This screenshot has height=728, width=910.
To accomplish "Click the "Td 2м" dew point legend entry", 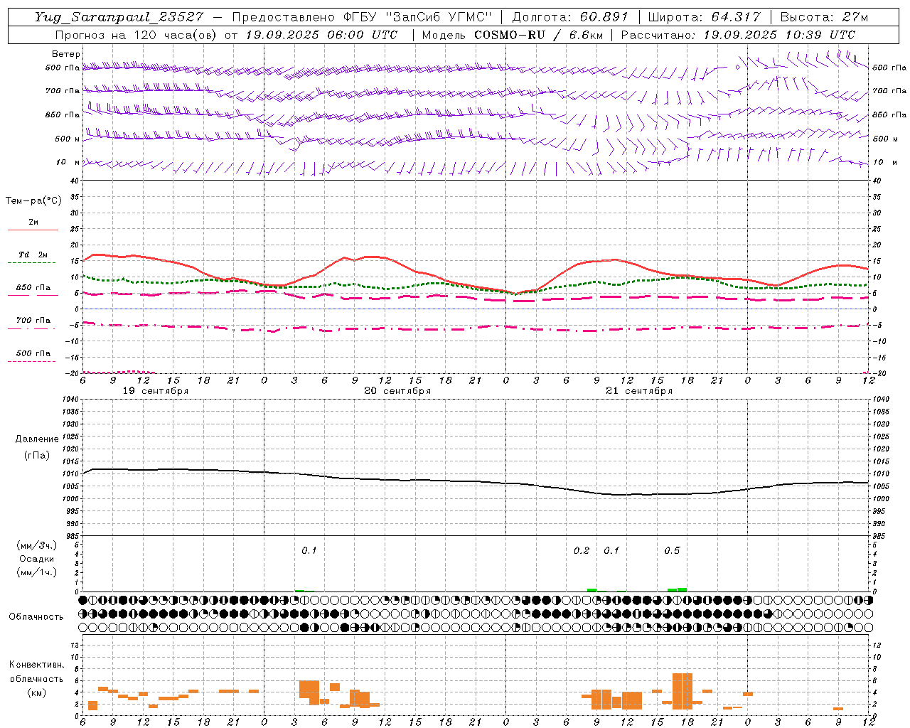I will 33,255.
